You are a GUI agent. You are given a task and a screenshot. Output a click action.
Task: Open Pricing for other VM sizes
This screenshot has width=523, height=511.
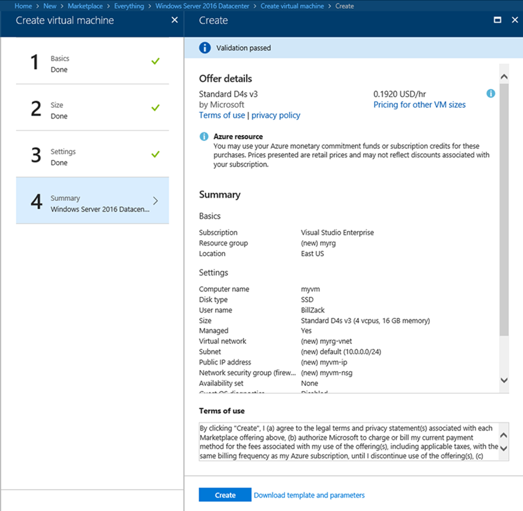tap(419, 104)
